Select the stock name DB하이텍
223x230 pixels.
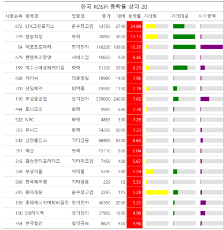(x=35, y=213)
